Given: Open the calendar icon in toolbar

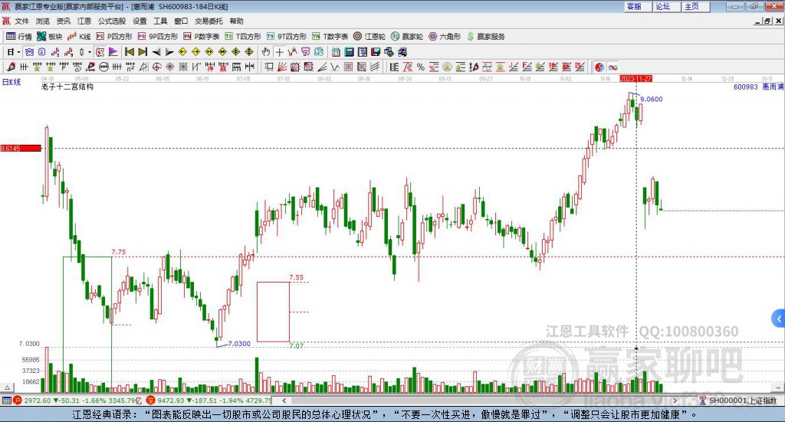Looking at the screenshot, I should pyautogui.click(x=336, y=52).
